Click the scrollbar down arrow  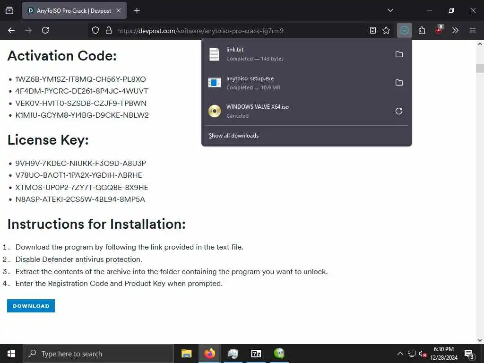pos(480,340)
